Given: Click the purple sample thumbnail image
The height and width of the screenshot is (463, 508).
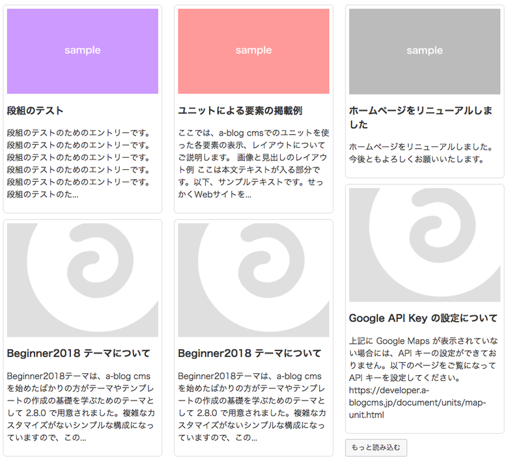Looking at the screenshot, I should point(83,51).
